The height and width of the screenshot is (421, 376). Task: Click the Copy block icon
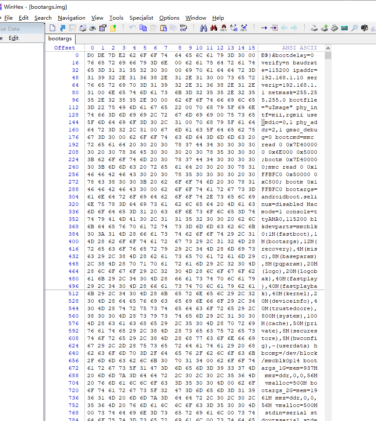143,28
